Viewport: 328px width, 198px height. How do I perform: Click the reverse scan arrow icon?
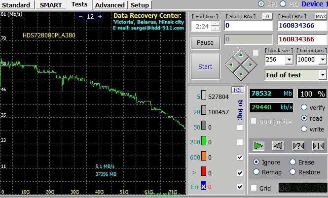[278, 145]
